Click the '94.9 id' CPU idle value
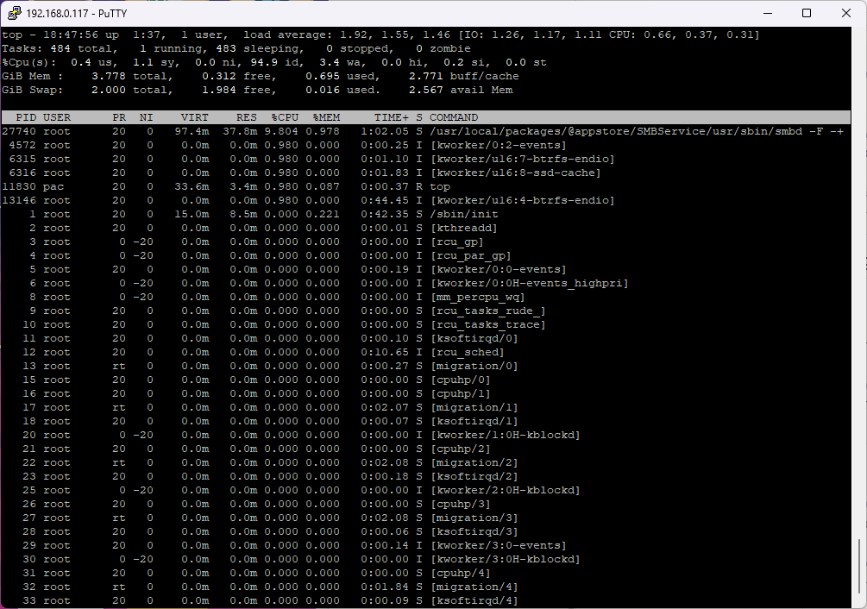 point(274,62)
